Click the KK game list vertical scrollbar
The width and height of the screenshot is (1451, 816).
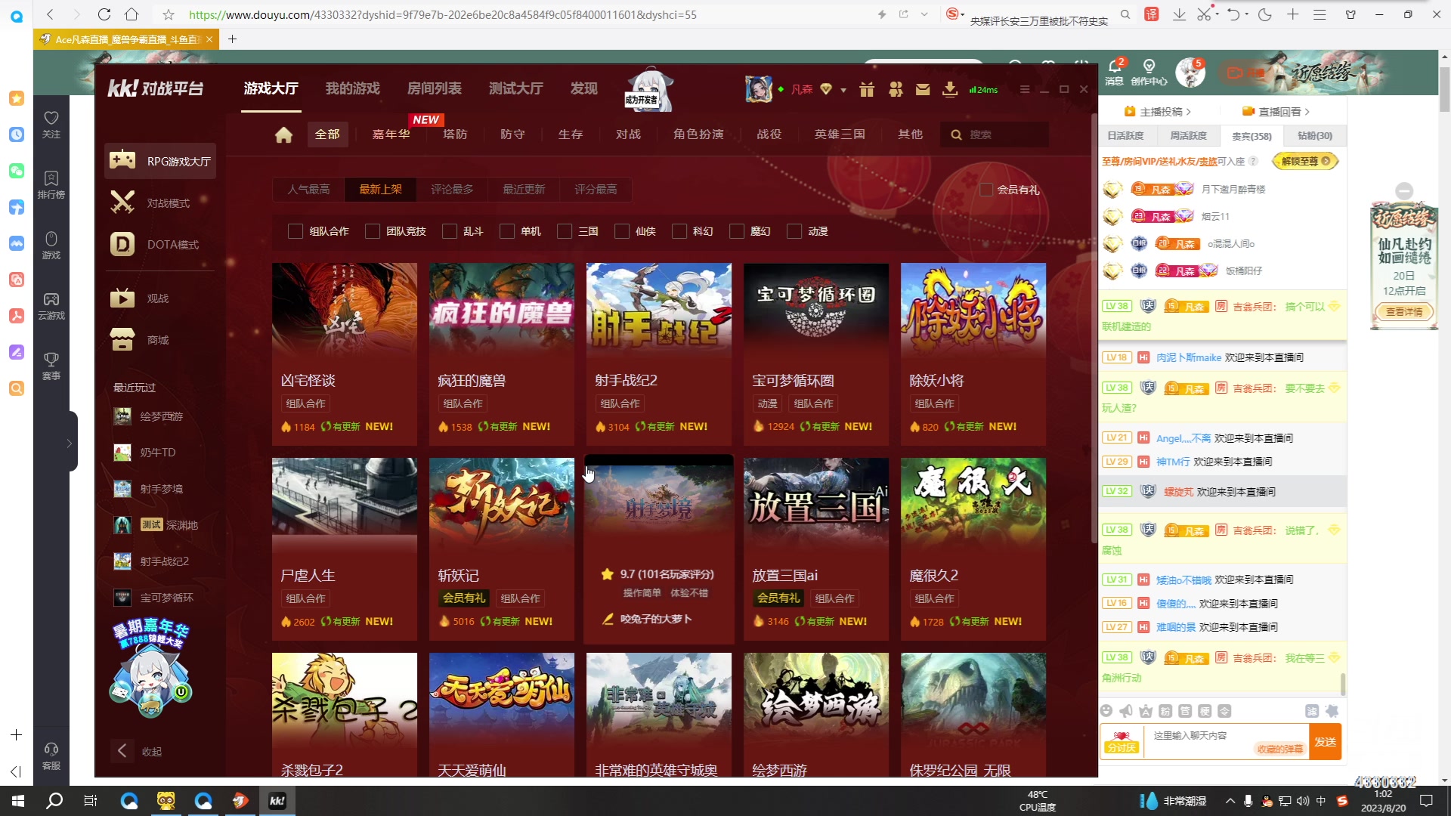pos(1094,329)
